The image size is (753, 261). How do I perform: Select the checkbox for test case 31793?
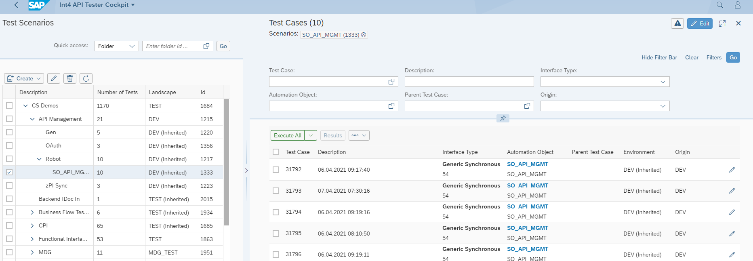pos(276,191)
